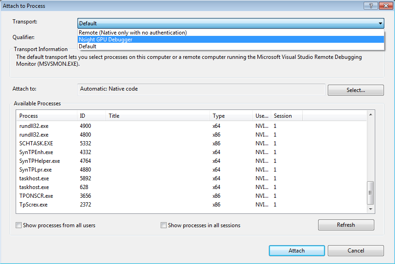Viewport: 395px width, 264px height.
Task: Collapse the Transport dropdown arrow
Action: [380, 23]
